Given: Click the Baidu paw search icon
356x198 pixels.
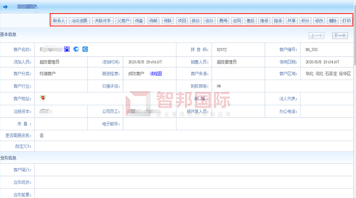Looking at the screenshot, I should pyautogui.click(x=67, y=49).
